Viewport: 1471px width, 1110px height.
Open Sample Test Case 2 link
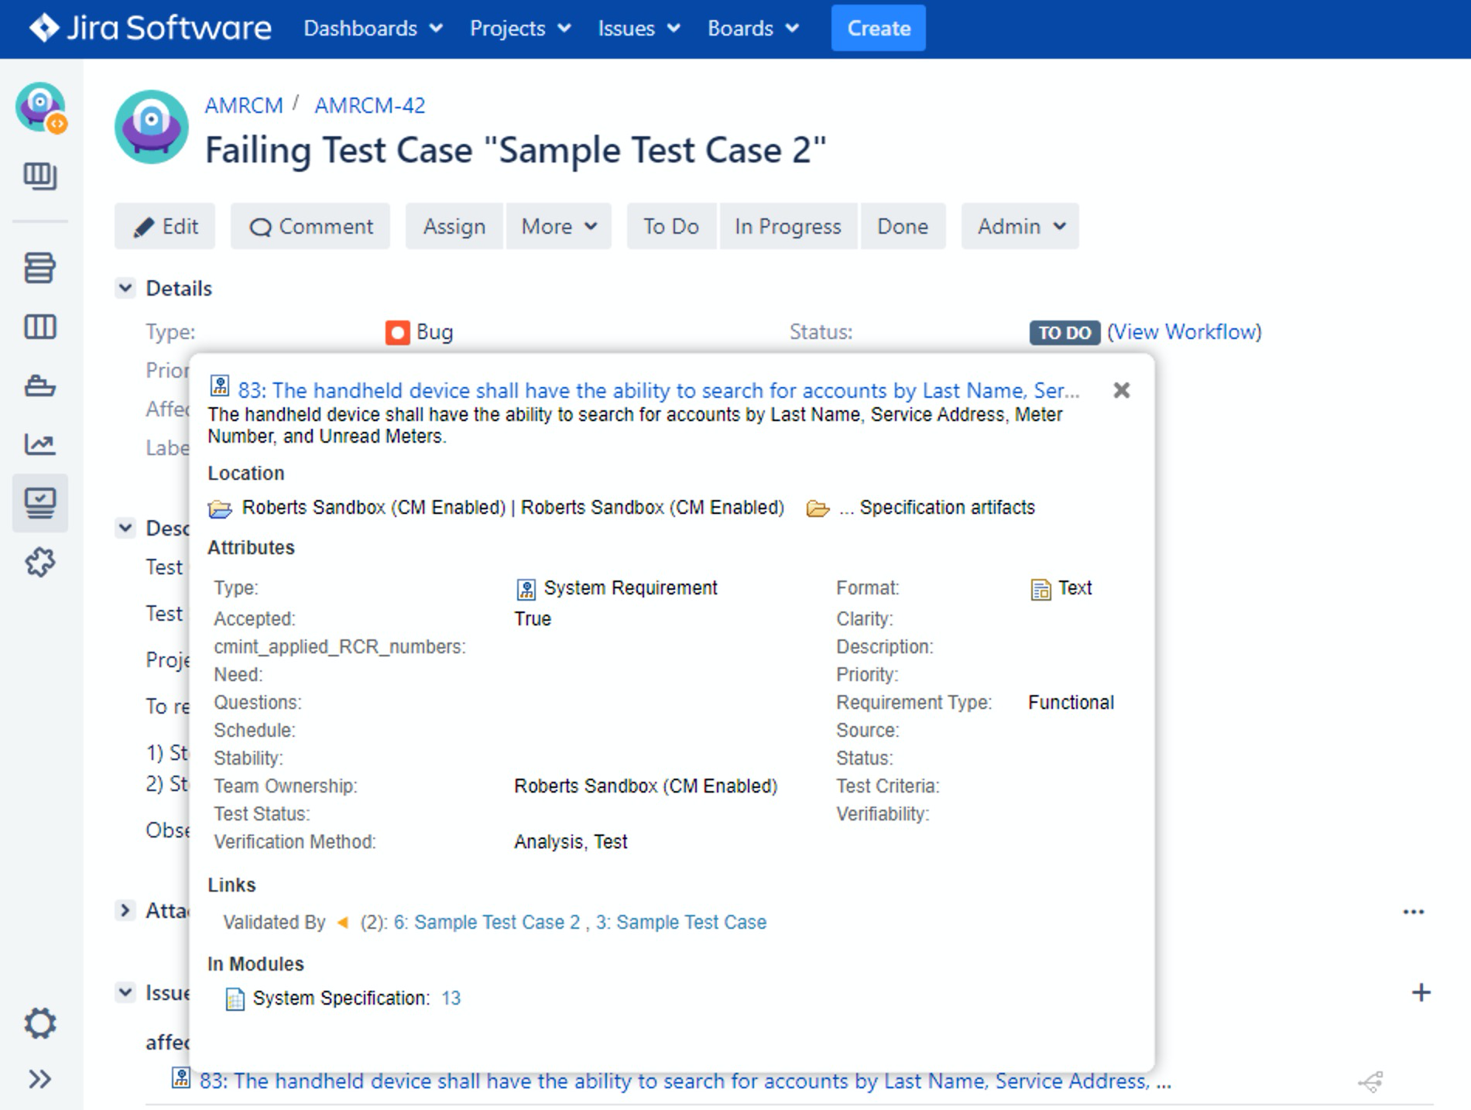point(486,922)
